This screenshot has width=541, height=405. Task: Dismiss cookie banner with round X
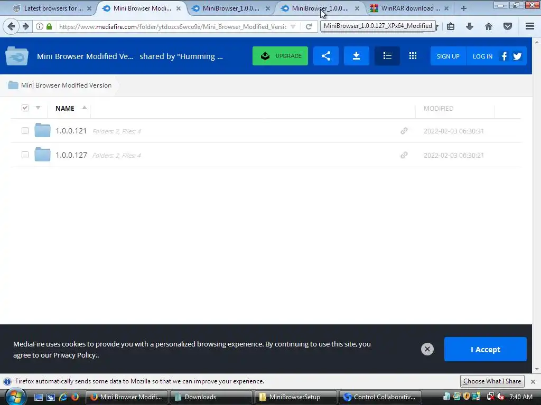[x=427, y=349]
